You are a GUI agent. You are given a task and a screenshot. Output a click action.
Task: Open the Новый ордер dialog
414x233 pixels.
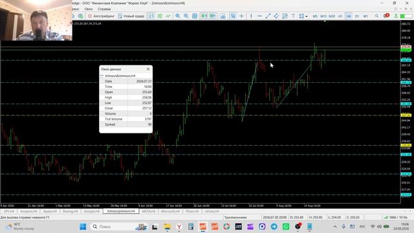[131, 16]
